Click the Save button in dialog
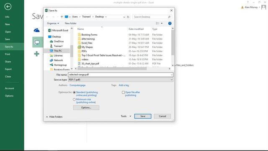268x151 pixels. 143,116
